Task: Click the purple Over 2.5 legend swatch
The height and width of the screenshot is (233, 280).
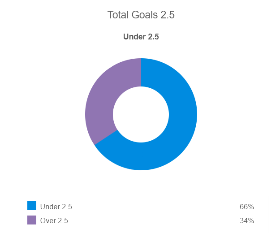Action: (x=32, y=220)
